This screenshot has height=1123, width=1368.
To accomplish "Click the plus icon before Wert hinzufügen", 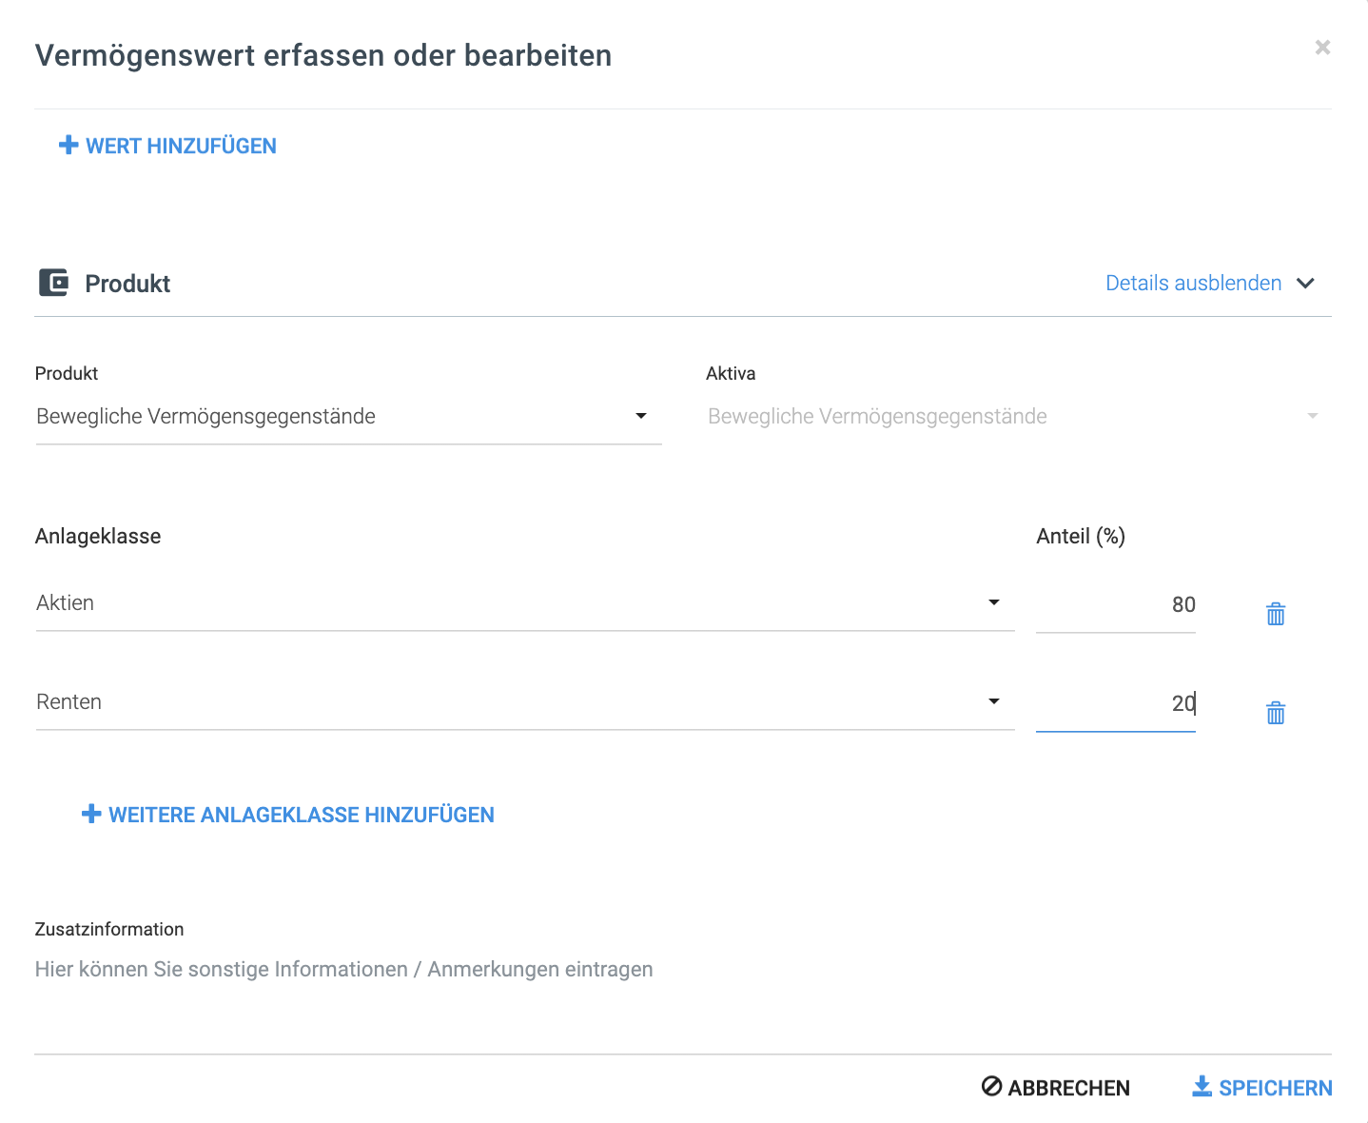I will click(67, 145).
